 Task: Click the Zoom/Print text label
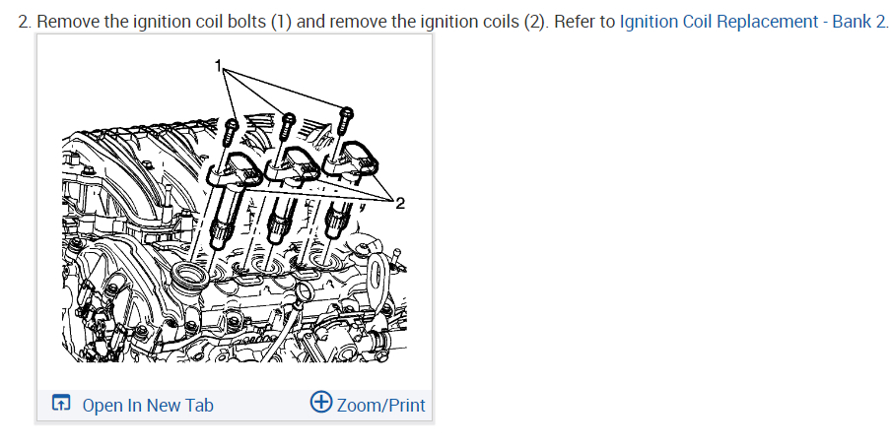pyautogui.click(x=380, y=406)
